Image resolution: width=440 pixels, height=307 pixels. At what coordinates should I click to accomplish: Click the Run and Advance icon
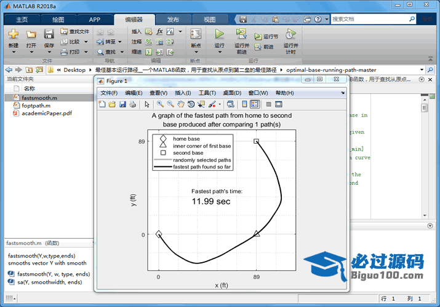tap(241, 34)
